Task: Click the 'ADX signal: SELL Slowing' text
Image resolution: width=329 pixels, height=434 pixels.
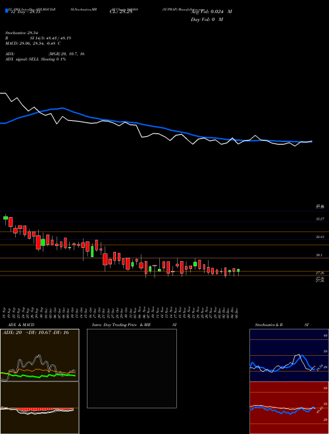Action: tap(29, 59)
